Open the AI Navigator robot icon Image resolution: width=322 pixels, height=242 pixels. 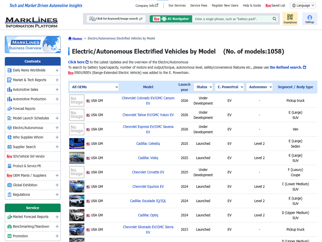click(164, 19)
